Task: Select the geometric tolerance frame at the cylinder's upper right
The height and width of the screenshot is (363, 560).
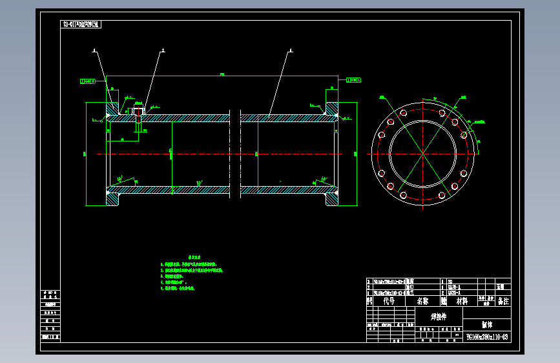Action: coord(353,80)
